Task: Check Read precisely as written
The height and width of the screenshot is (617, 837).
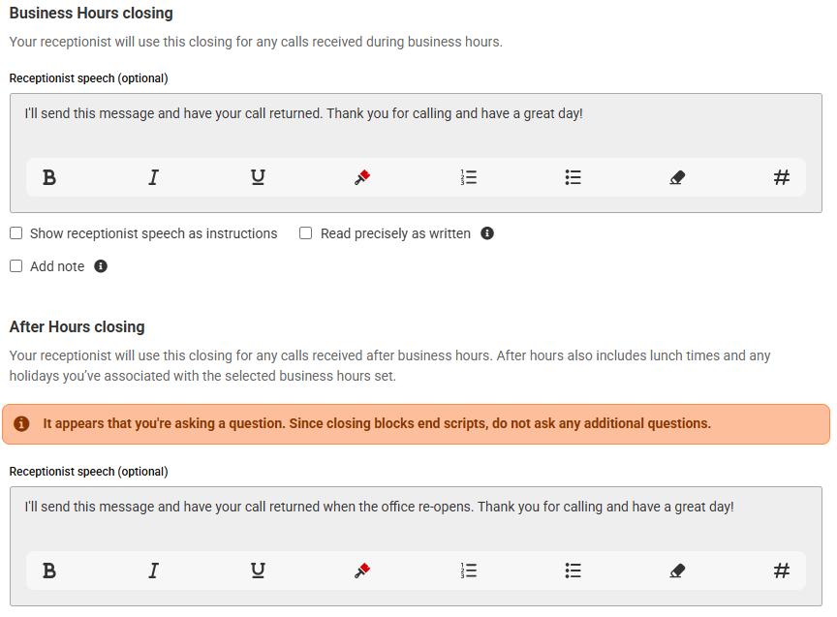Action: [x=305, y=233]
